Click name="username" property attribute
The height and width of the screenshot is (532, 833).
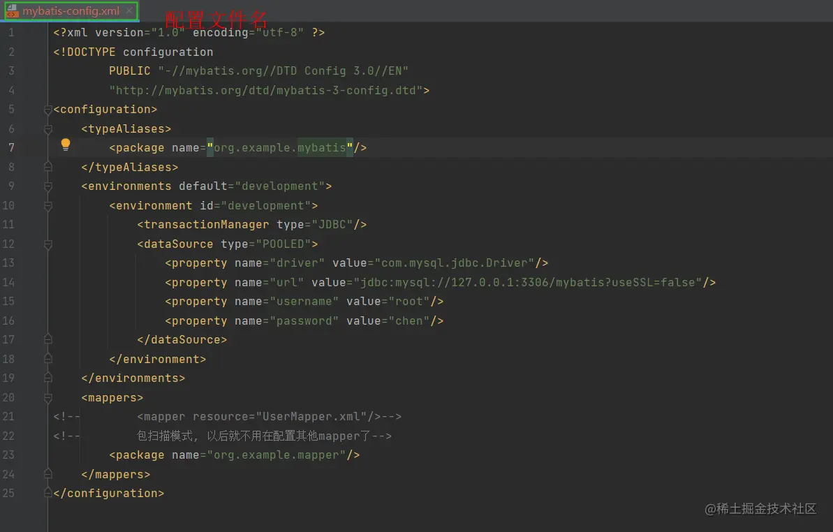pyautogui.click(x=286, y=302)
